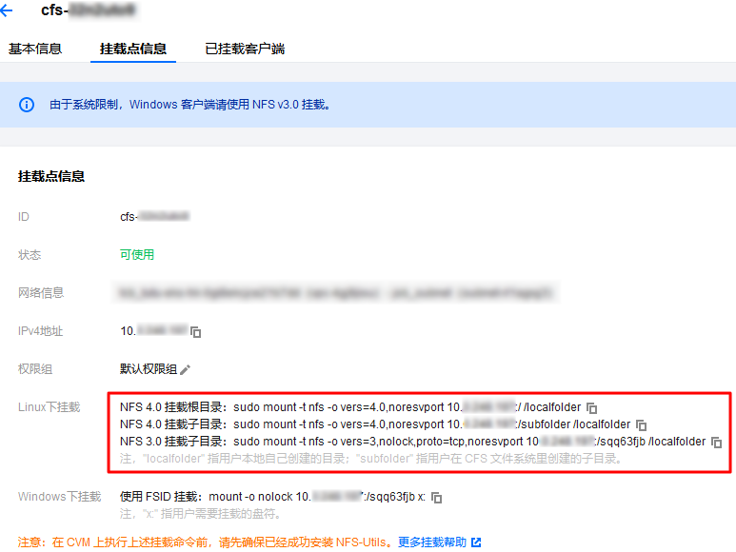The width and height of the screenshot is (736, 552).
Task: Copy the IPv4 address
Action: click(x=196, y=332)
